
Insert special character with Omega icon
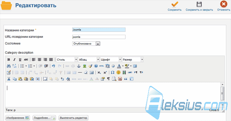(x=113, y=72)
